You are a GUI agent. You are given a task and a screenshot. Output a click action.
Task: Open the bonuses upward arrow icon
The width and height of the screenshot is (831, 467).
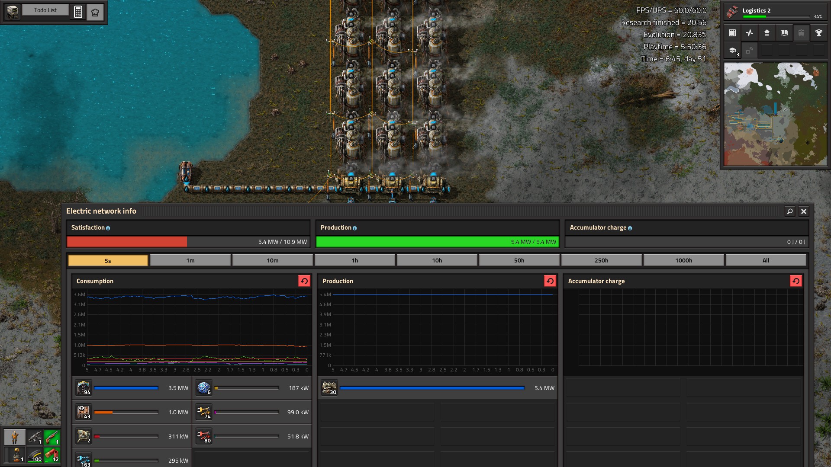tap(767, 33)
